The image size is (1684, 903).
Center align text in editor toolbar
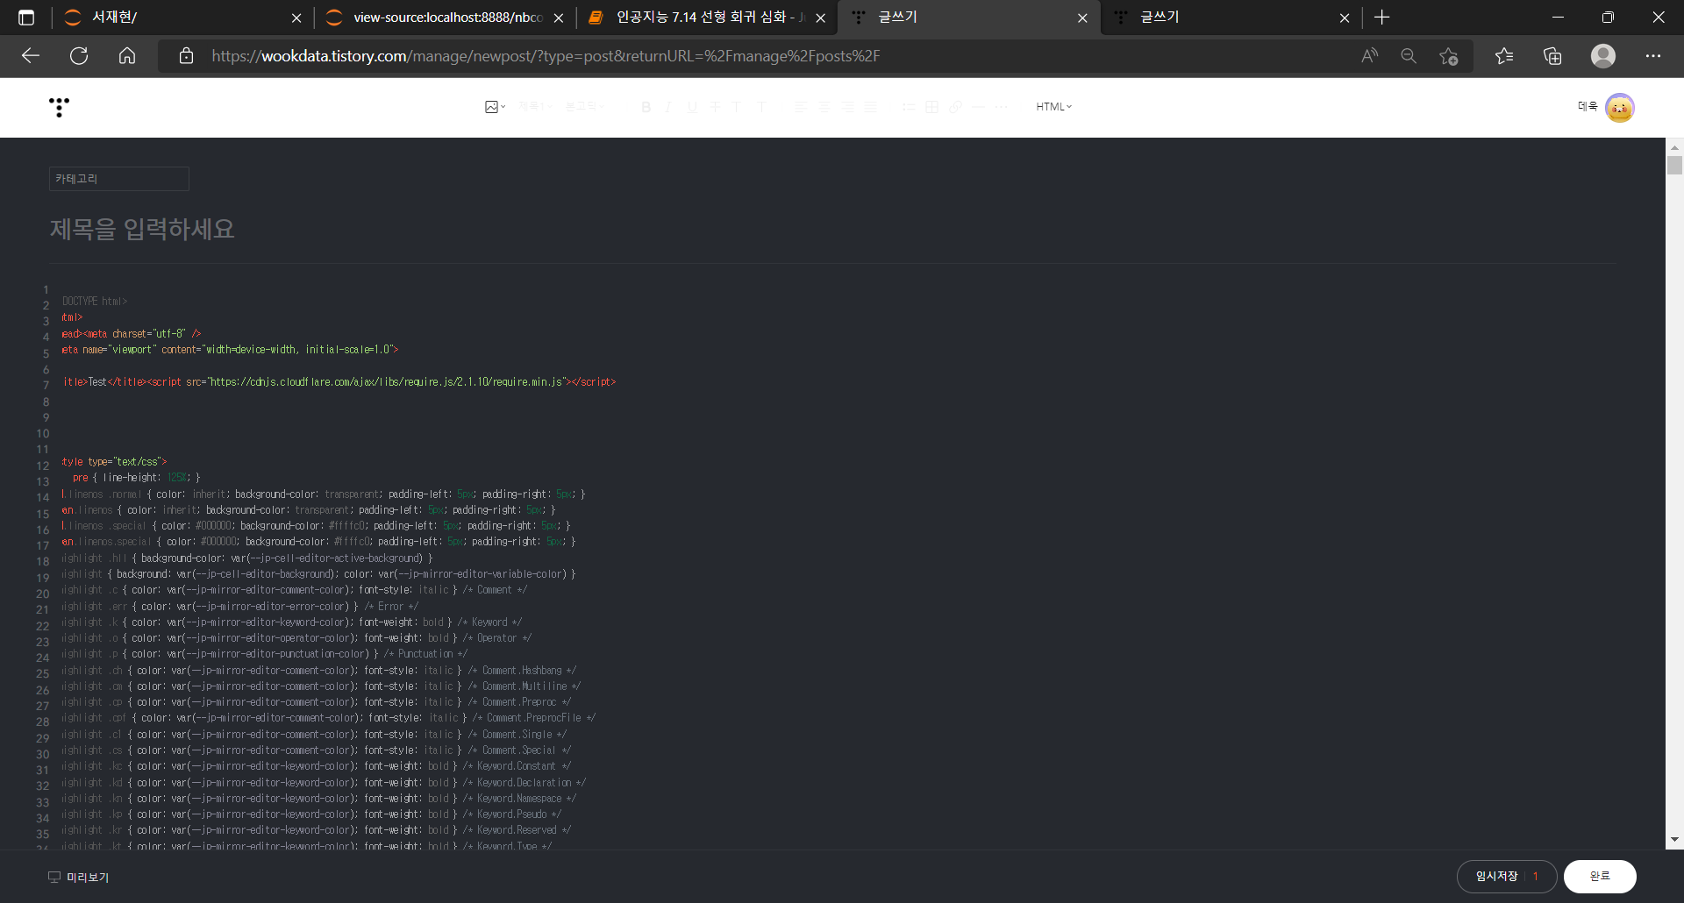coord(824,107)
